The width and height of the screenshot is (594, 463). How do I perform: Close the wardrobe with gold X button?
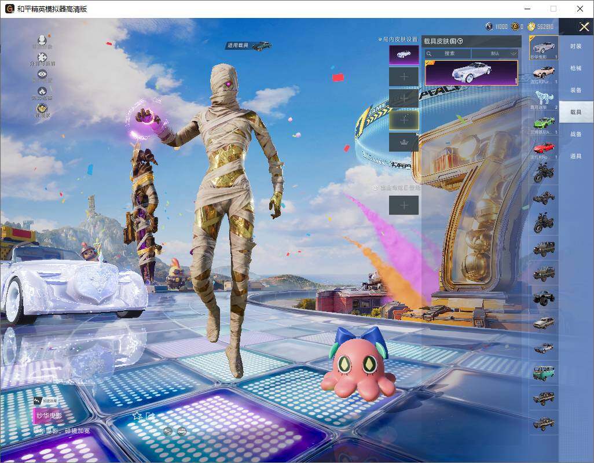584,27
